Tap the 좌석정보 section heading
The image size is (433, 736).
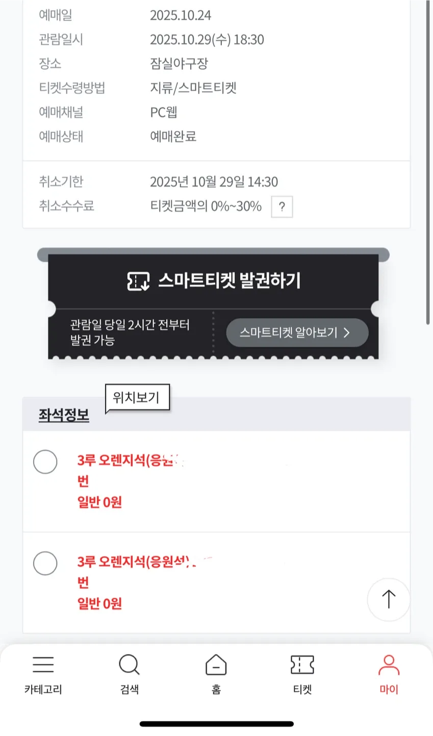pos(64,415)
